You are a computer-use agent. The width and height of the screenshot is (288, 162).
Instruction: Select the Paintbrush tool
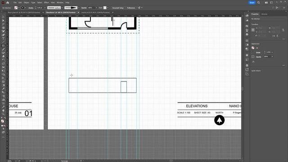point(3,49)
